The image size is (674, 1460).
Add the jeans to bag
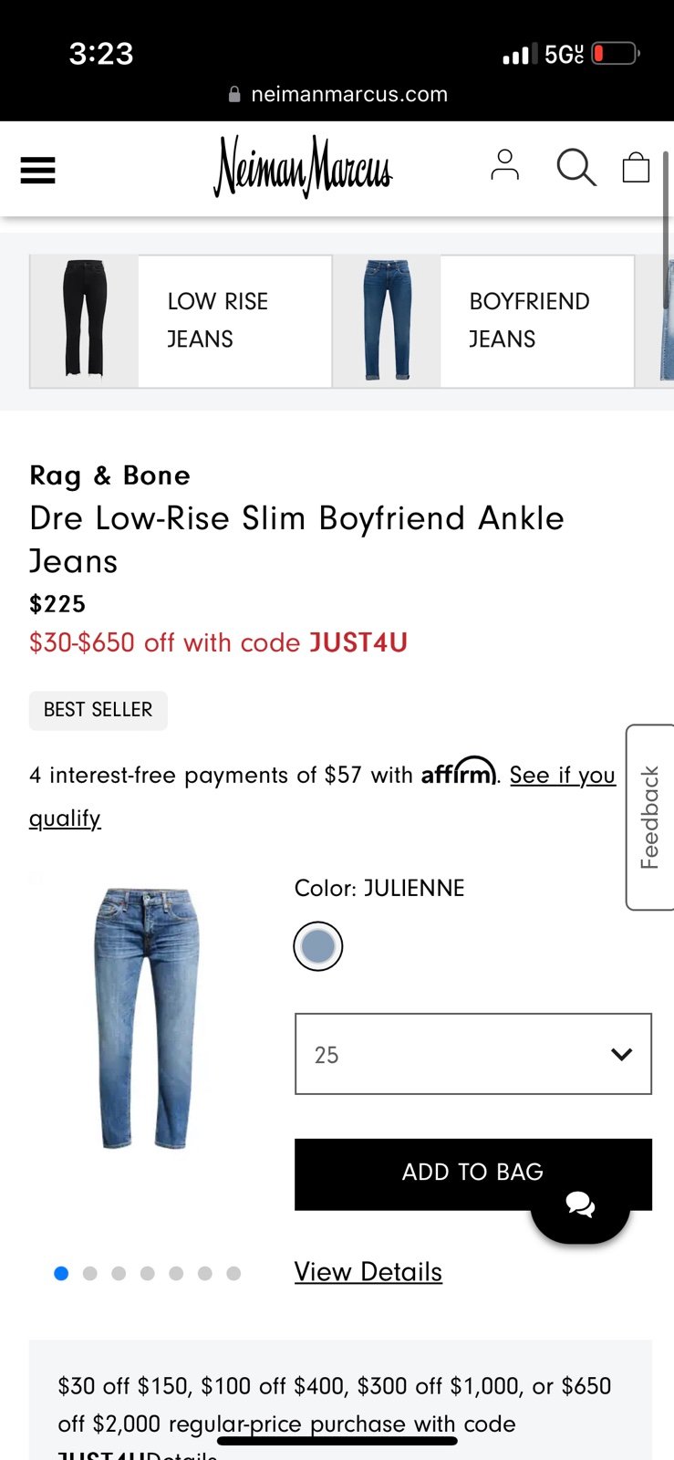(x=473, y=1173)
